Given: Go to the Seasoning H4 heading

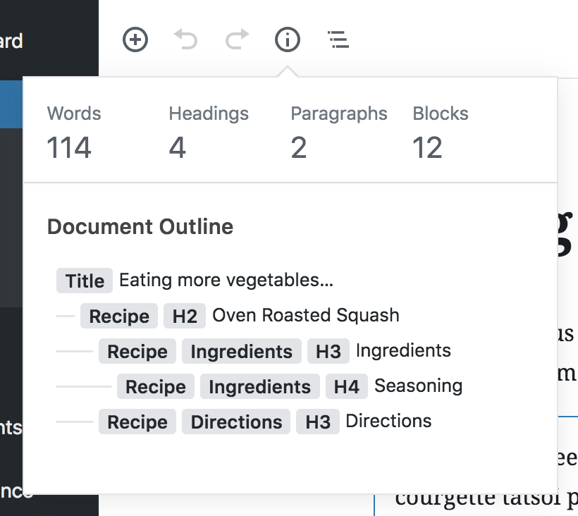Looking at the screenshot, I should (x=419, y=386).
